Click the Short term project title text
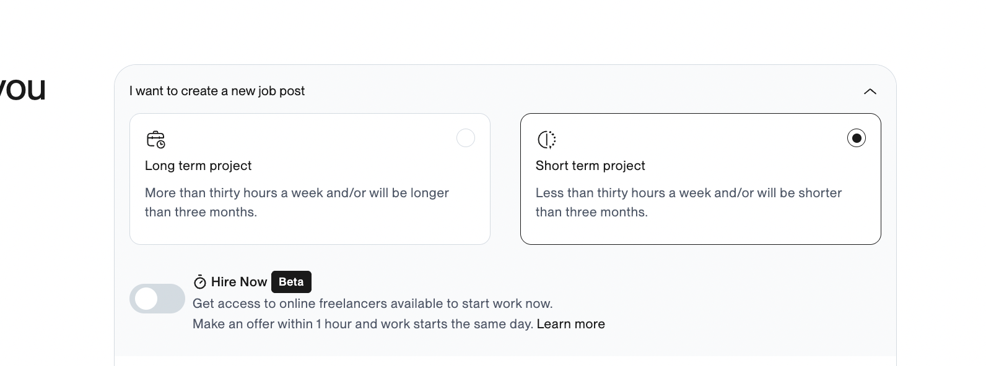The image size is (986, 366). click(x=590, y=166)
